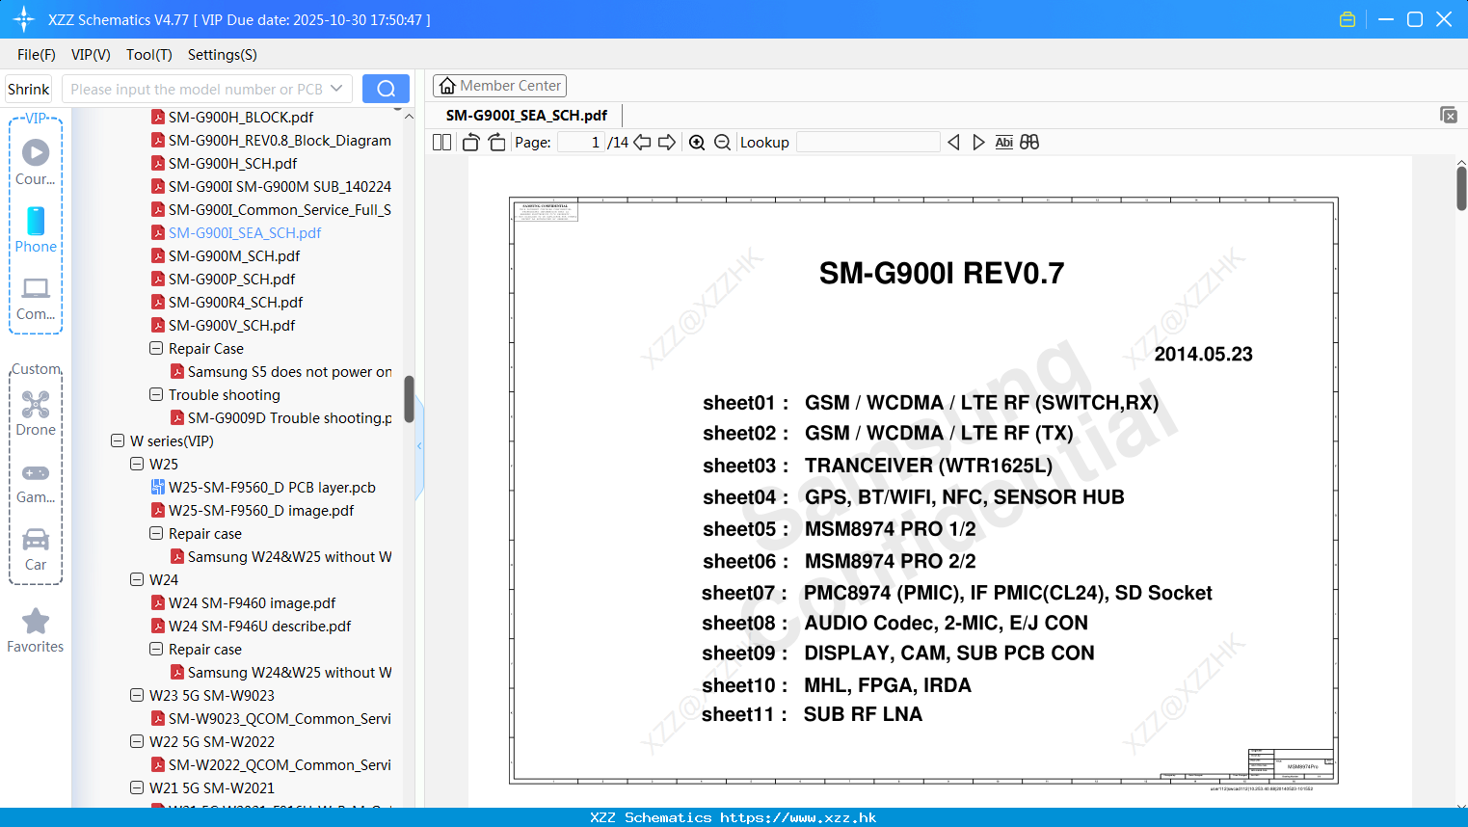The width and height of the screenshot is (1468, 827).
Task: Open W24 SM-F9460 image.pdf
Action: click(252, 603)
